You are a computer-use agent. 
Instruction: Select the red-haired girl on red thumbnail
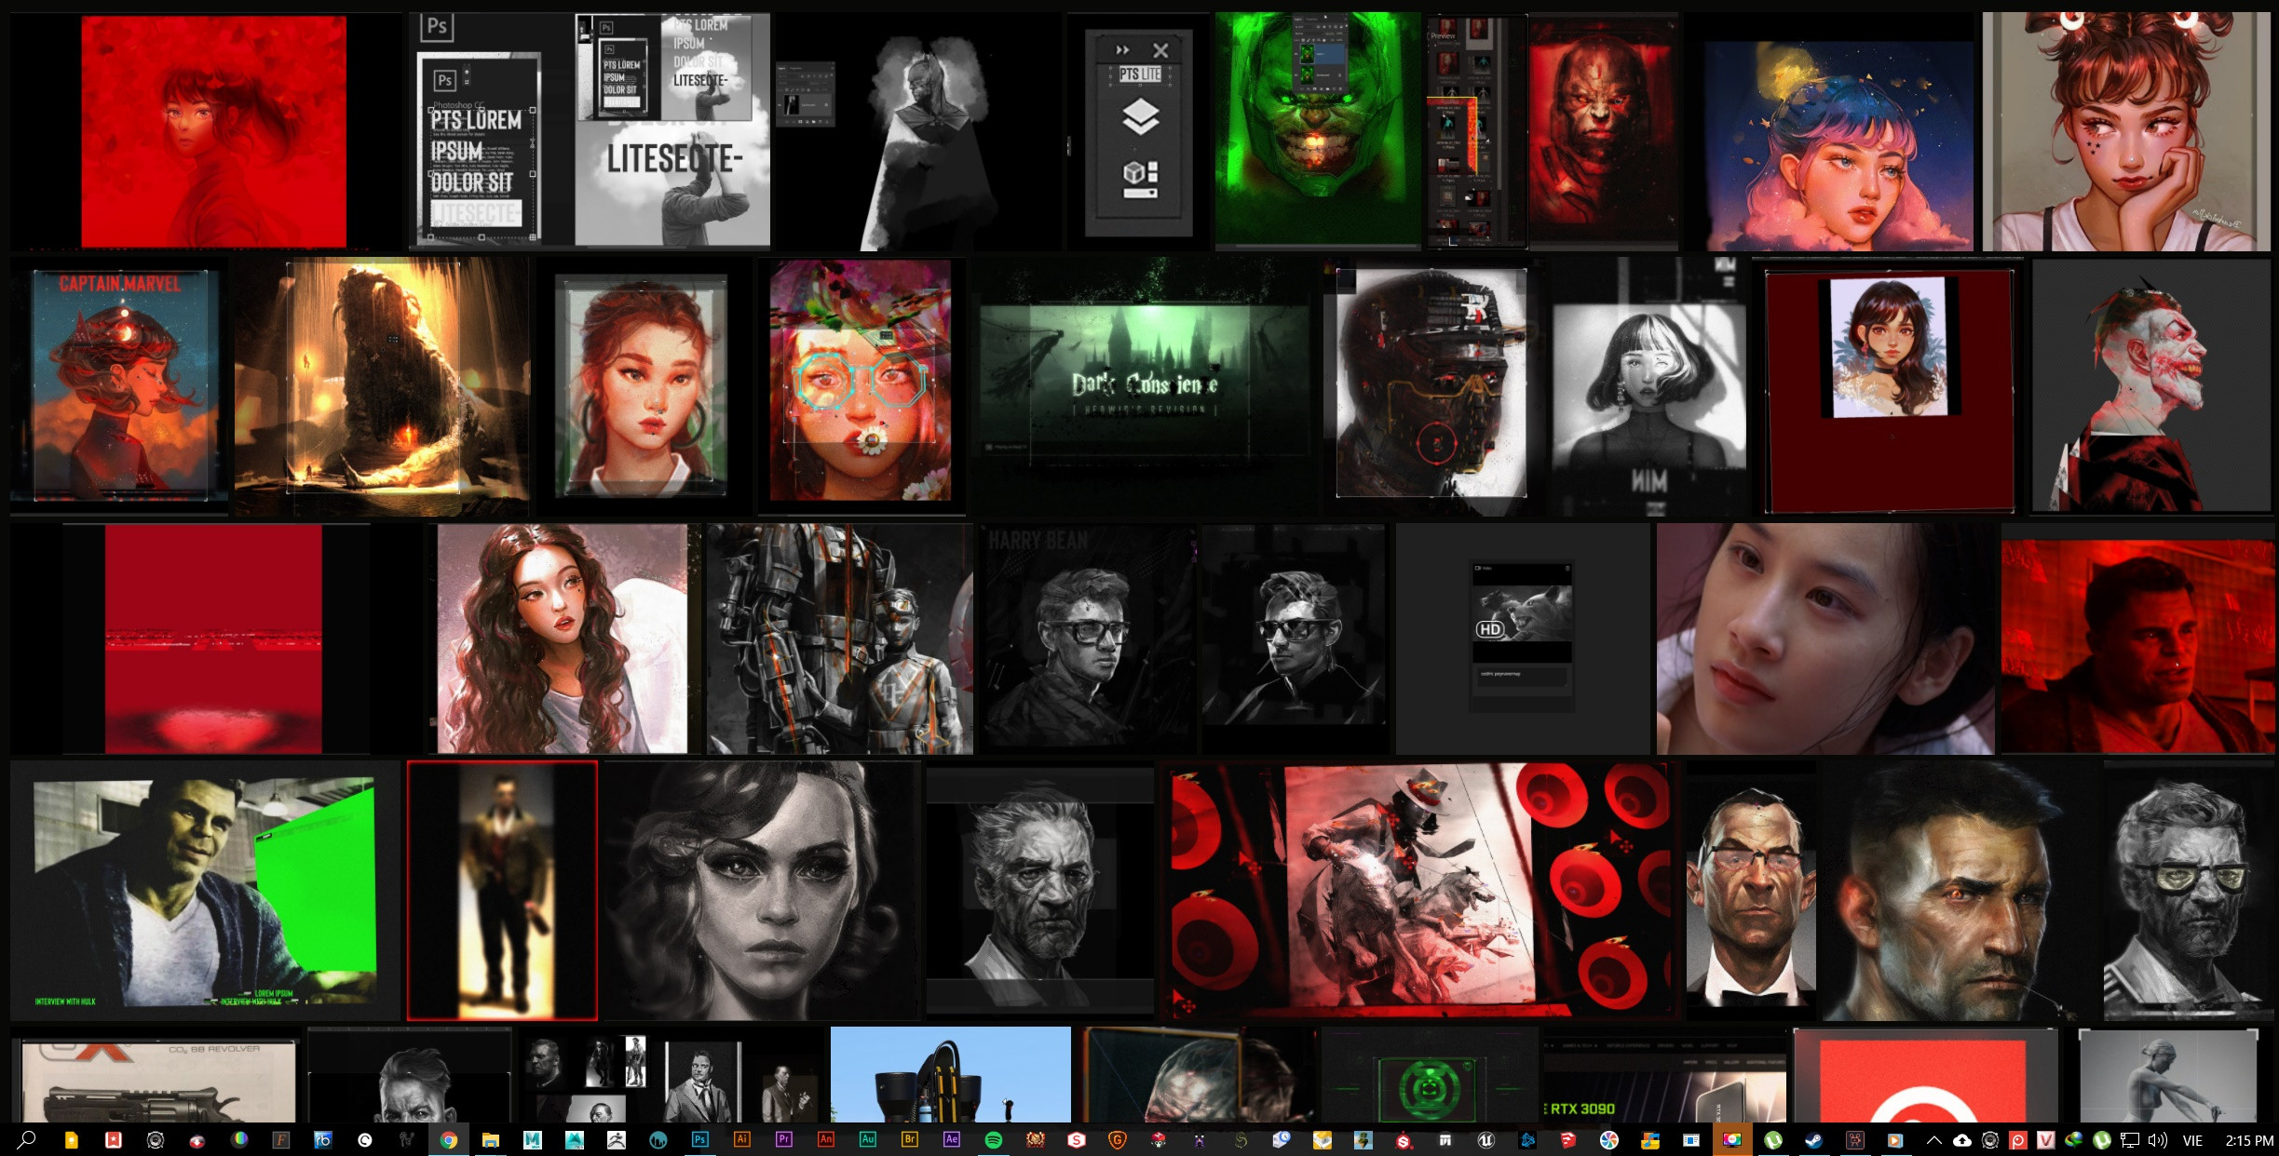207,131
